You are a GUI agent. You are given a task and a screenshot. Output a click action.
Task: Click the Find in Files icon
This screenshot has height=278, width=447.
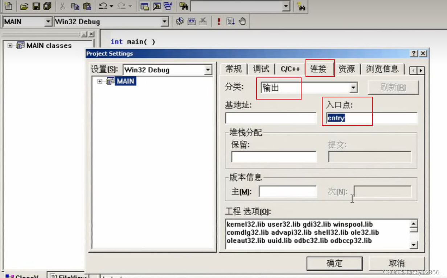184,6
